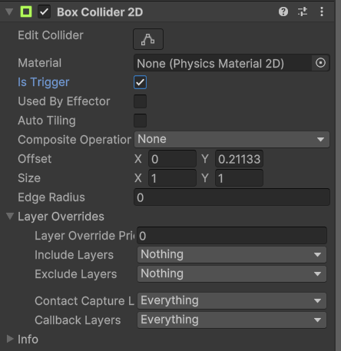Image resolution: width=341 pixels, height=351 pixels.
Task: Expand the Info section
Action: (x=10, y=339)
